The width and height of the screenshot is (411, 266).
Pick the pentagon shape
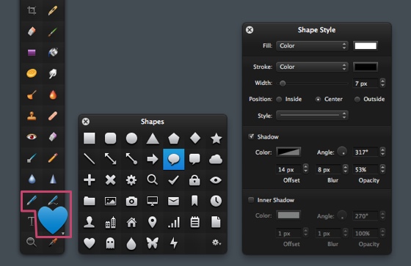(x=173, y=138)
